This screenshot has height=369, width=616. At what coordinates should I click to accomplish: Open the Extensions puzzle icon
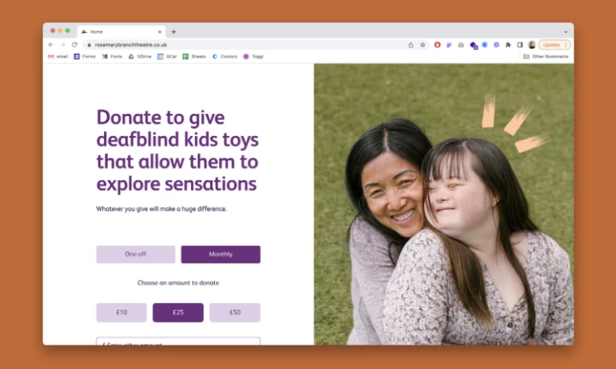click(x=508, y=45)
